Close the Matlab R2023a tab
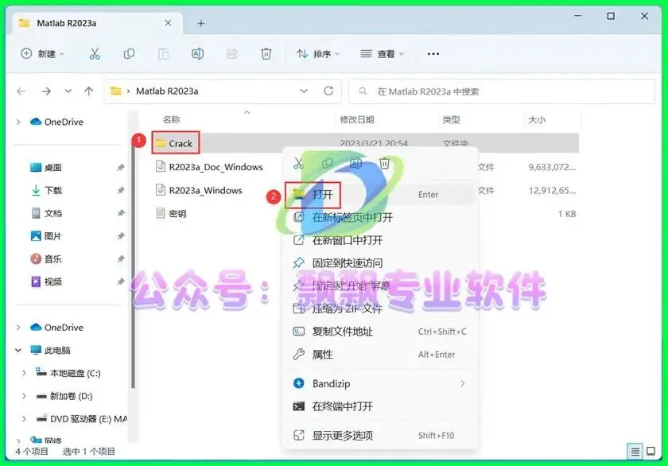This screenshot has width=668, height=466. (169, 23)
